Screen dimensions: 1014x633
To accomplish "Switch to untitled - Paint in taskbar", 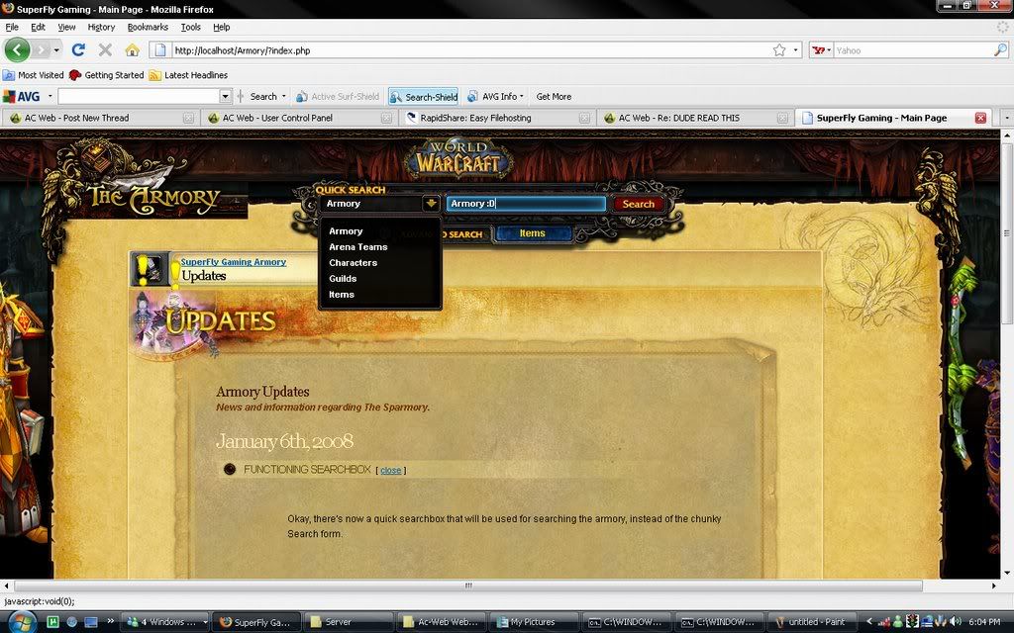I will (x=814, y=622).
